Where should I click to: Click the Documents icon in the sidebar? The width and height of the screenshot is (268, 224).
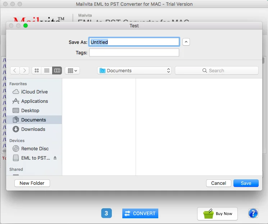16,120
